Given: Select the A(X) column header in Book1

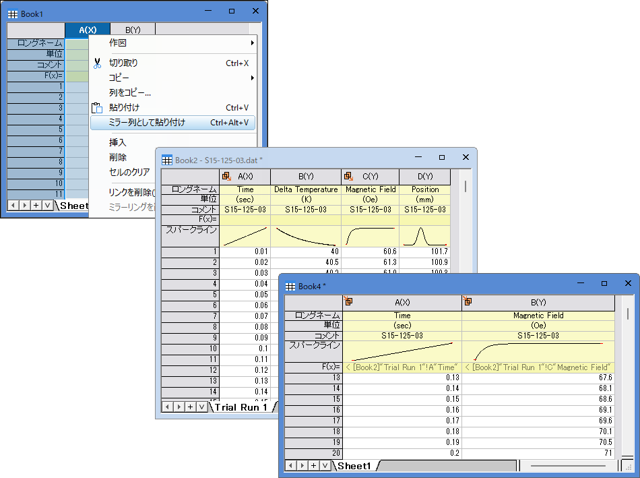Looking at the screenshot, I should click(x=88, y=30).
